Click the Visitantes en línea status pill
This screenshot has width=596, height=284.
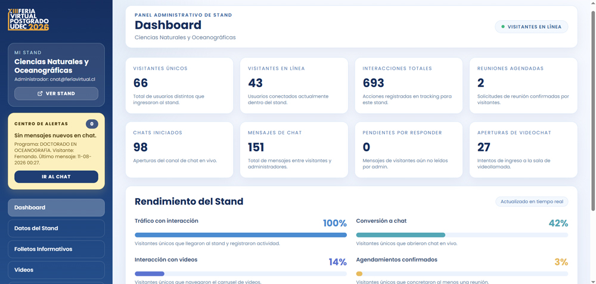tap(531, 27)
